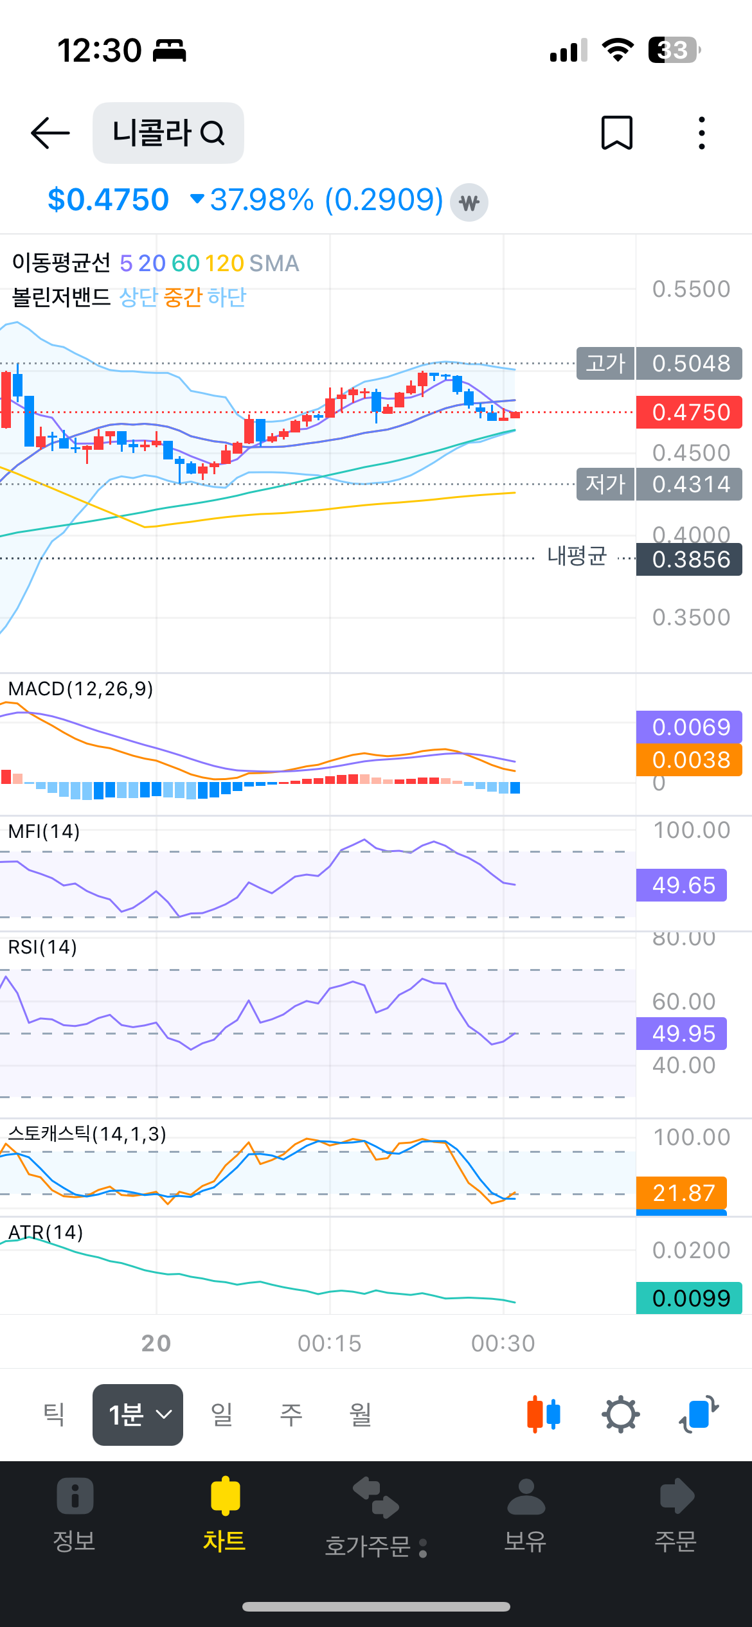Tap the Wi-Fi icon in status bar
The image size is (752, 1627).
coord(618,50)
